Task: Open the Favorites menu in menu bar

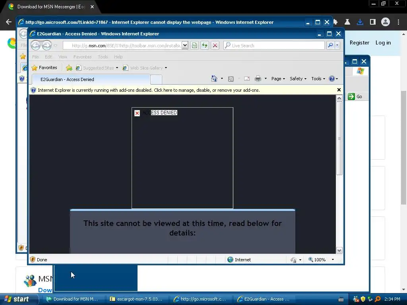Action: point(82,57)
